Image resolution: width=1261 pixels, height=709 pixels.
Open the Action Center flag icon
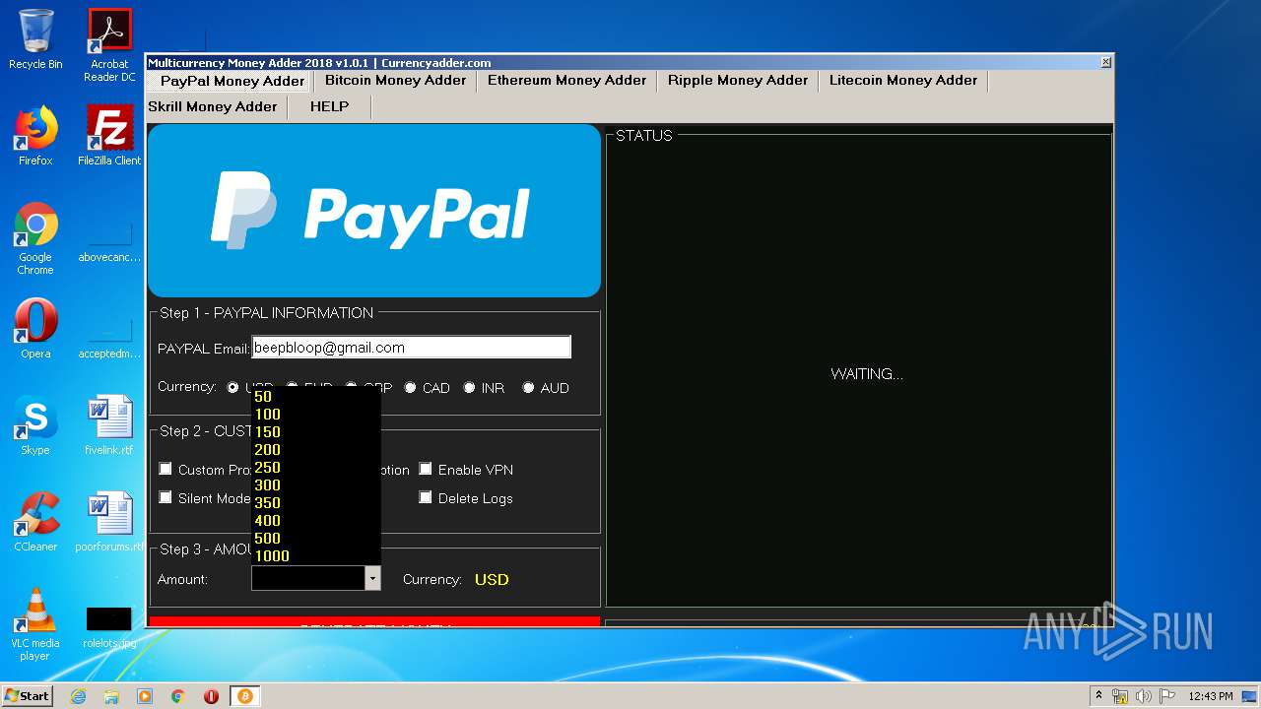[1167, 696]
